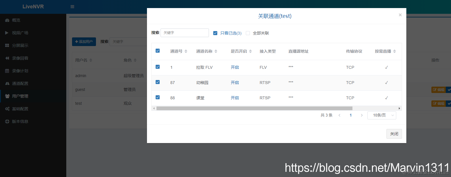Close the dialog with 关闭 button

tap(394, 134)
